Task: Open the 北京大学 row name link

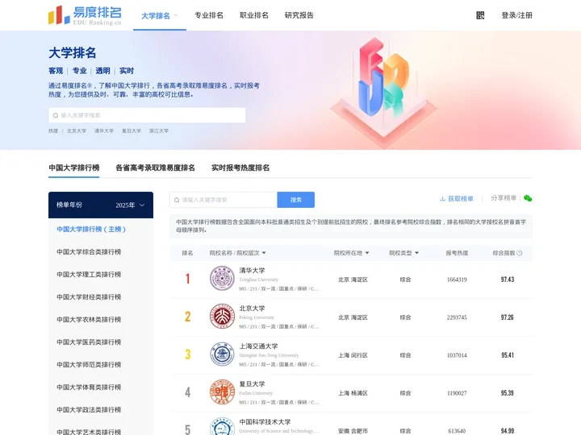Action: click(252, 308)
